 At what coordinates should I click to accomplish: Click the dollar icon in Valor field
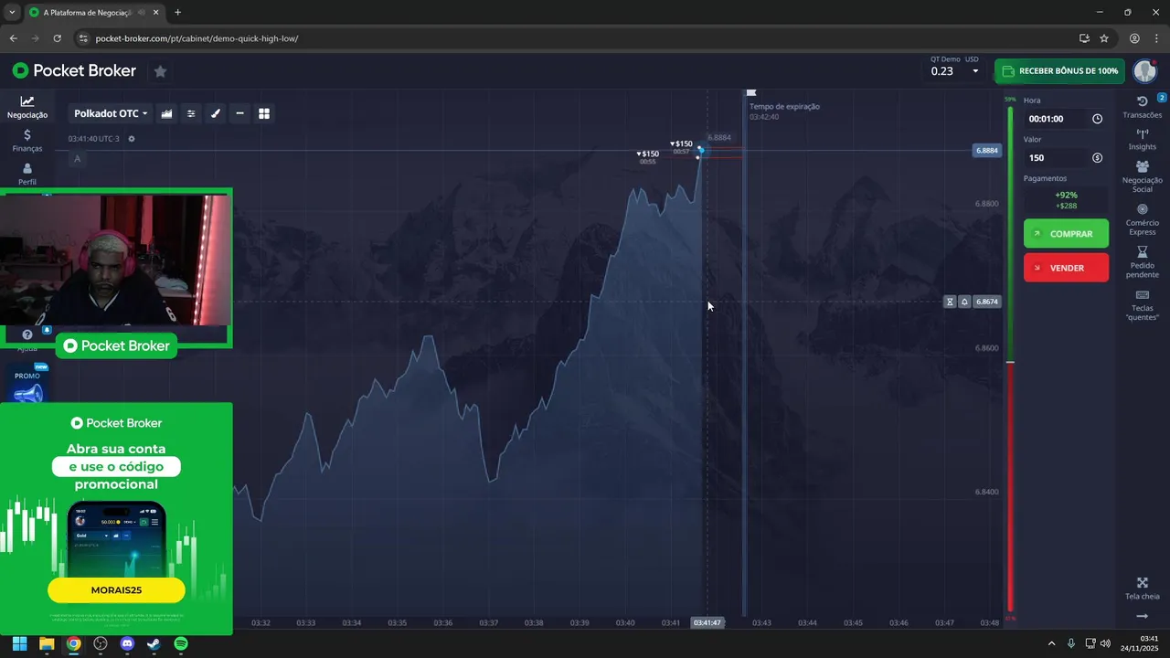pos(1097,158)
